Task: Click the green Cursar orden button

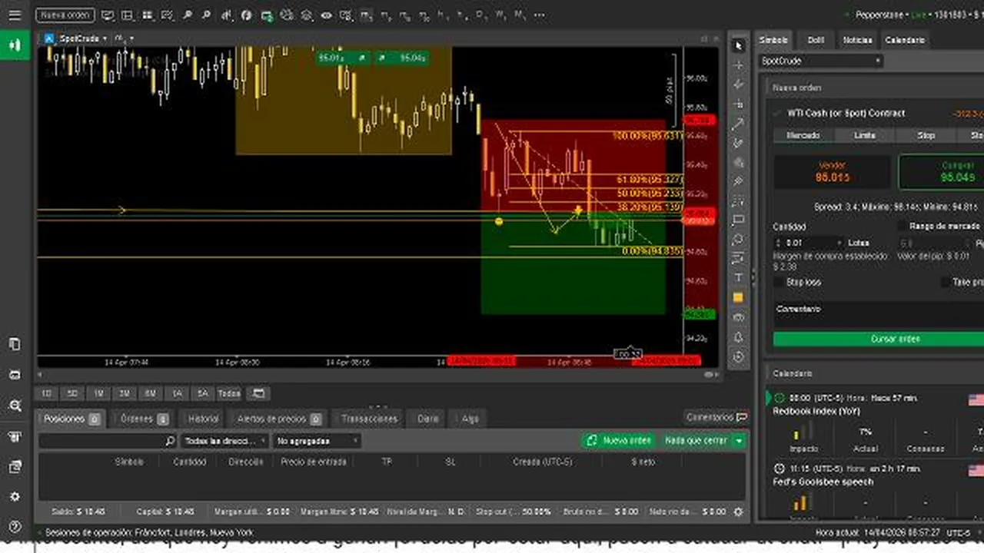Action: pyautogui.click(x=879, y=339)
